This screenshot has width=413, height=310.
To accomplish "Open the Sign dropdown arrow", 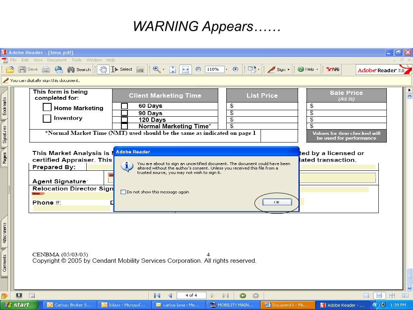I will 288,69.
